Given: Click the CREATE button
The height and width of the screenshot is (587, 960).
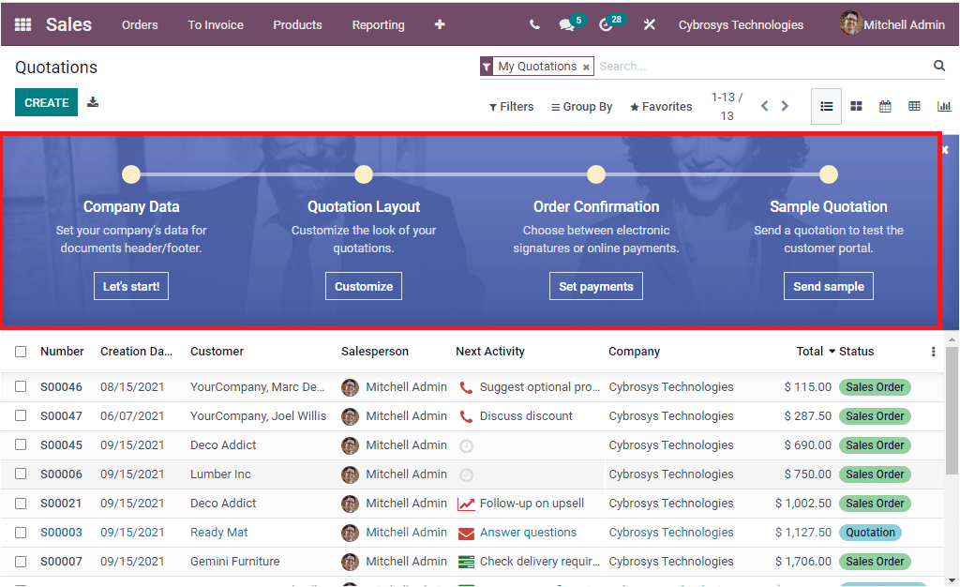Looking at the screenshot, I should click(x=46, y=101).
